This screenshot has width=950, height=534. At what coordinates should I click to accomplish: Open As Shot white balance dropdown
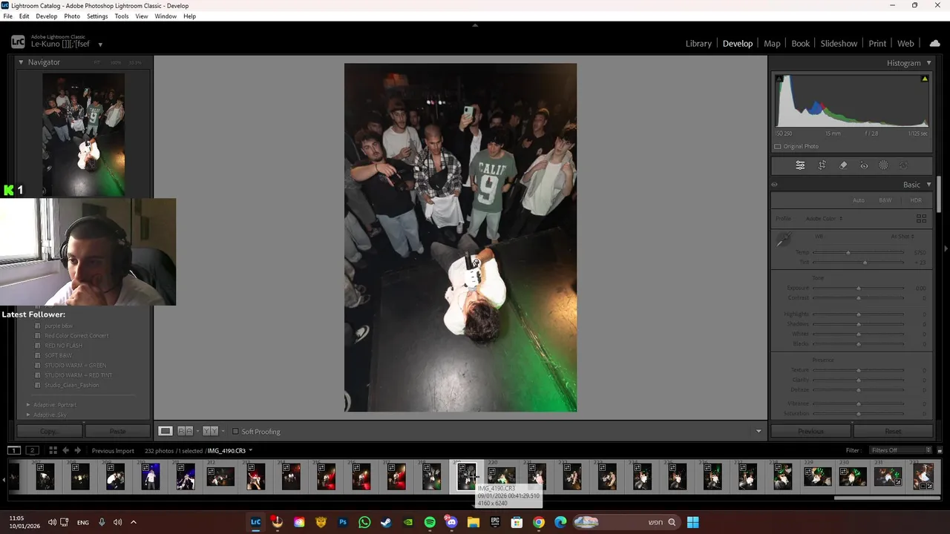click(902, 237)
